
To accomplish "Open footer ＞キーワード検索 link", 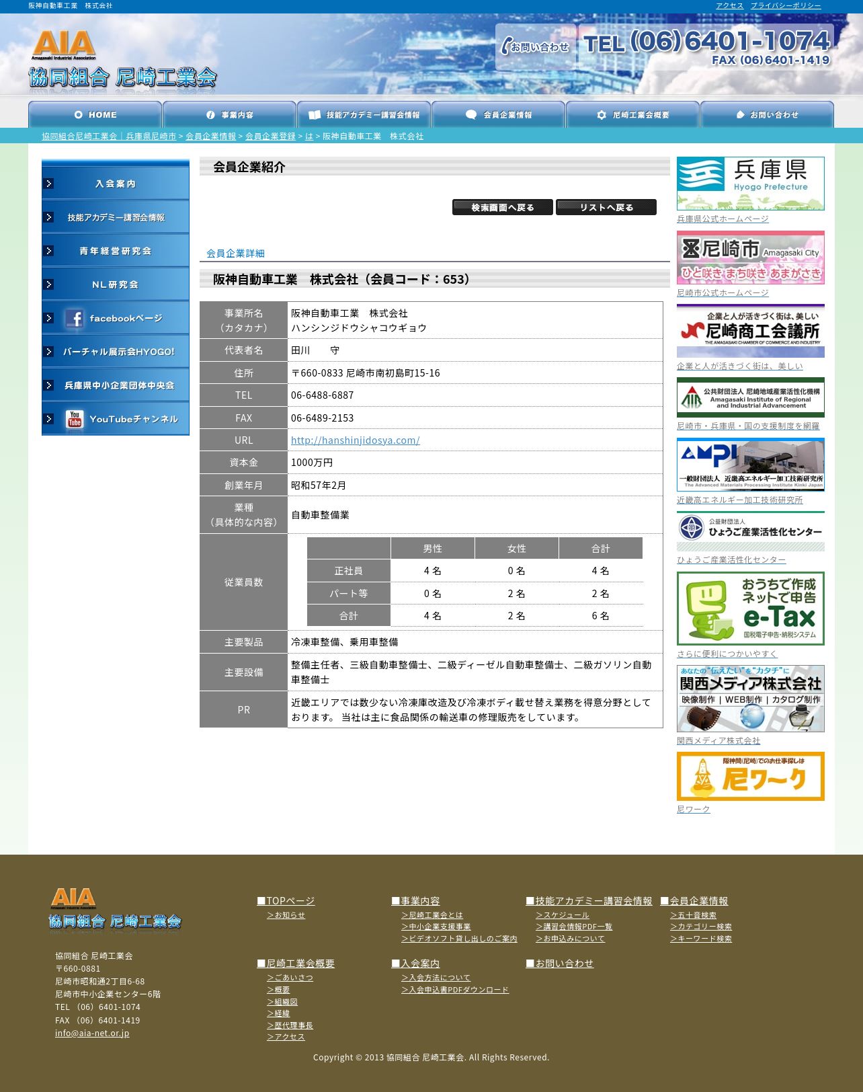I will [700, 939].
